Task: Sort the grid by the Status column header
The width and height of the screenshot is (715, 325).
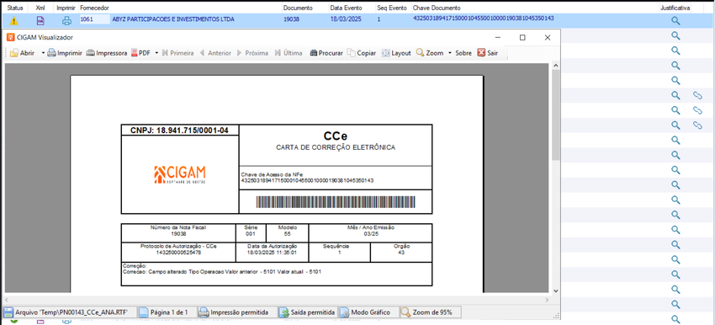Action: (x=15, y=8)
